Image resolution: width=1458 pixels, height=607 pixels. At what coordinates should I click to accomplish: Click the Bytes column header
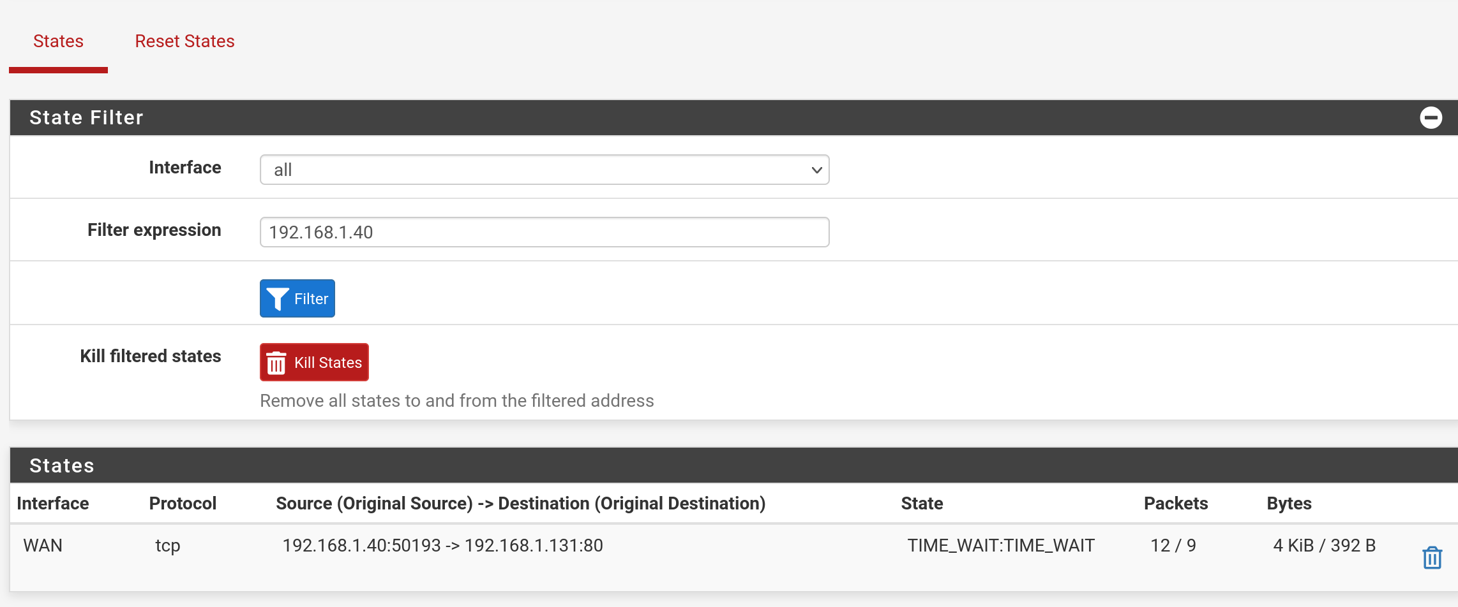point(1289,503)
